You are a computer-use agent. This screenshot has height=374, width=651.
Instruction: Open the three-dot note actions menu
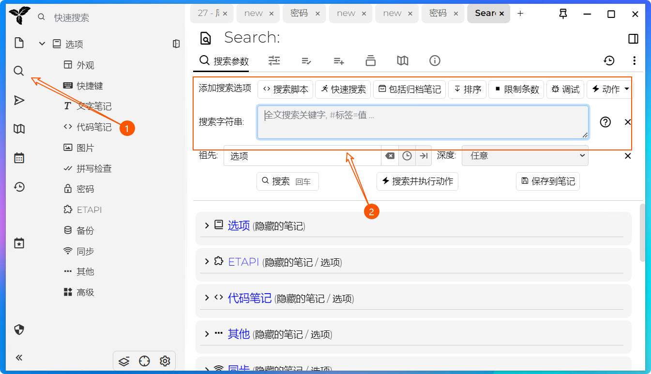pos(634,60)
